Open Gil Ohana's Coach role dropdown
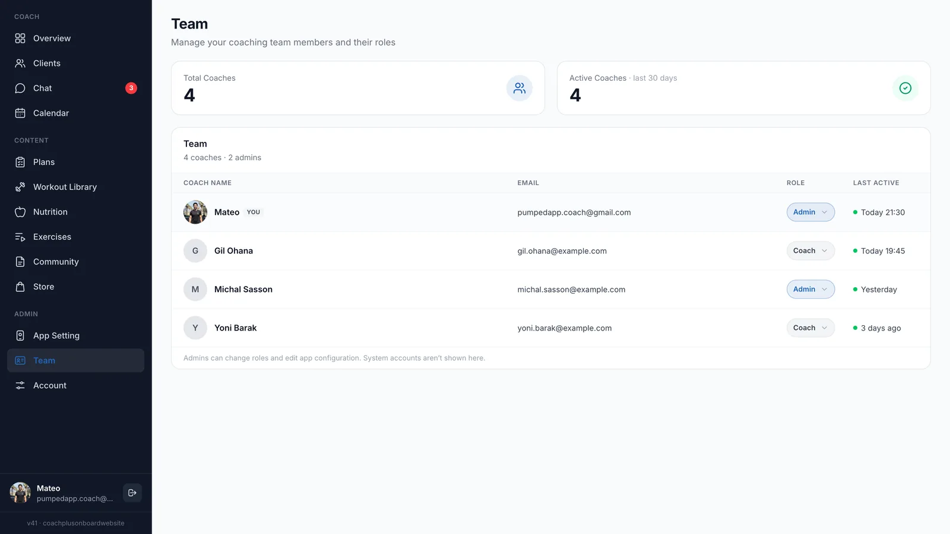This screenshot has width=950, height=534. tap(810, 250)
